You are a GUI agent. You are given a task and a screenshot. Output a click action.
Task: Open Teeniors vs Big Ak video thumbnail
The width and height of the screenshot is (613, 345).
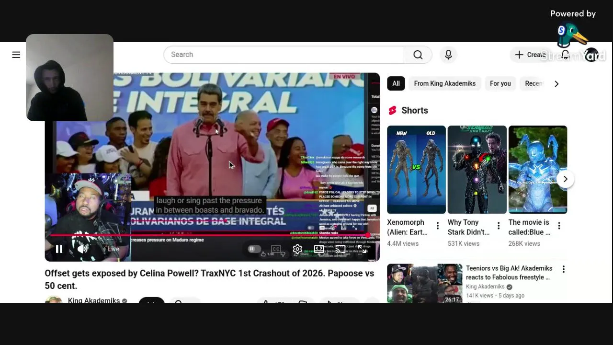click(425, 283)
